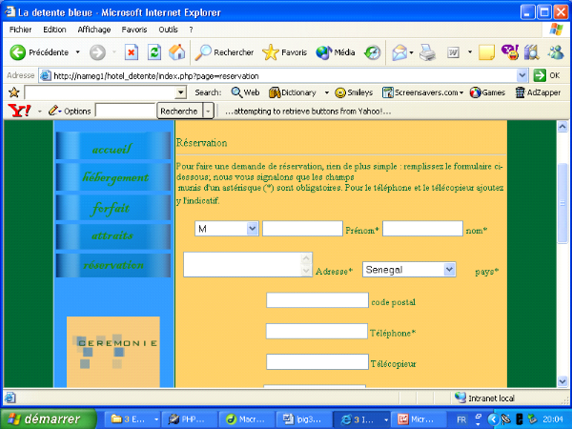Expand the search toolbar combo box

click(x=181, y=92)
